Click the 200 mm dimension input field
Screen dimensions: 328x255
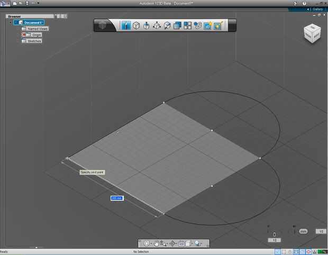point(116,198)
